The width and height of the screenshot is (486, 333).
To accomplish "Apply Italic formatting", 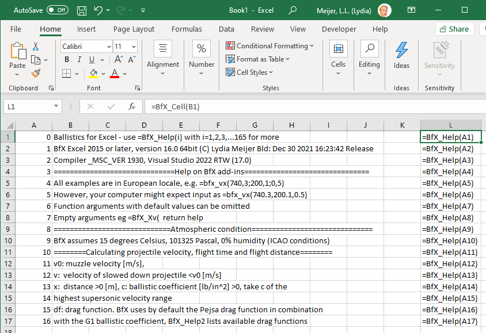I will [79, 59].
